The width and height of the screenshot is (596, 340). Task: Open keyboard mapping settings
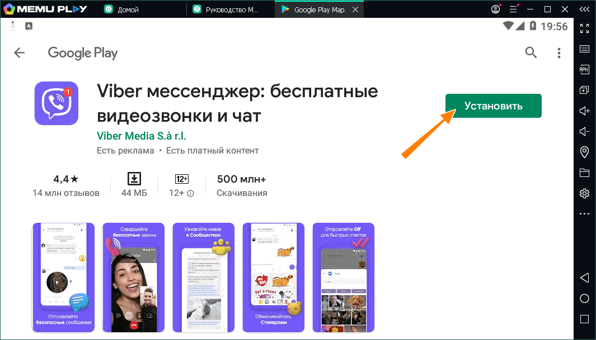[585, 49]
